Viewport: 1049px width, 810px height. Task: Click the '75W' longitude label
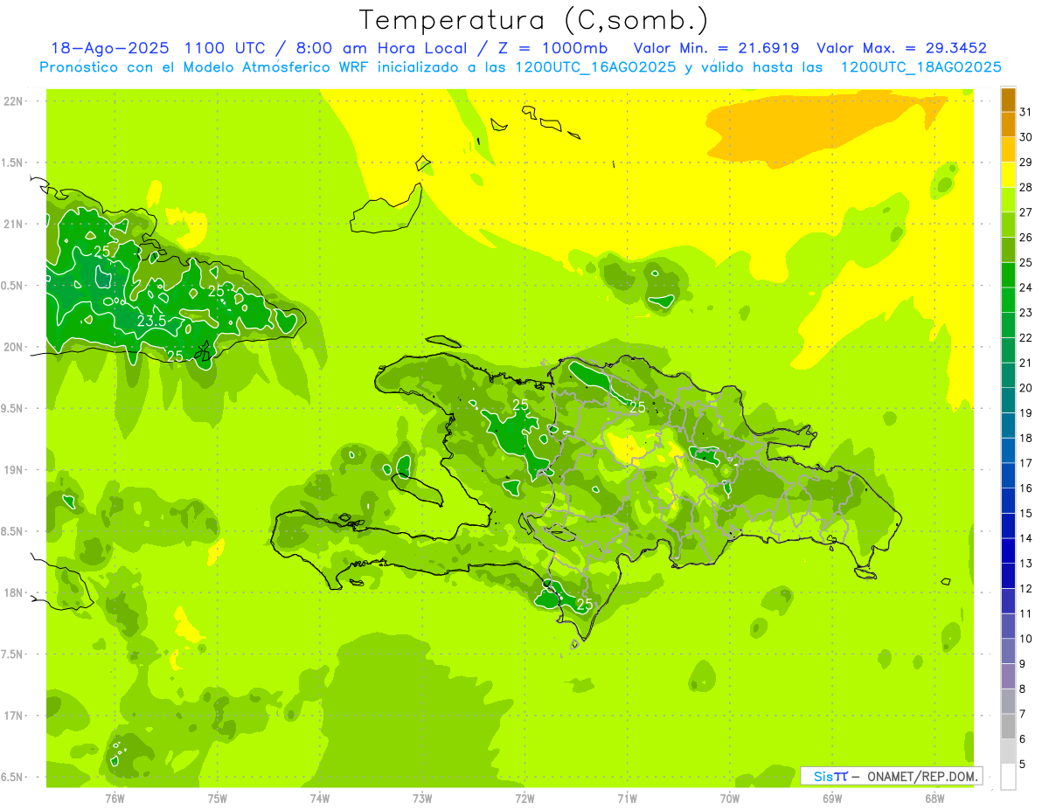[218, 799]
